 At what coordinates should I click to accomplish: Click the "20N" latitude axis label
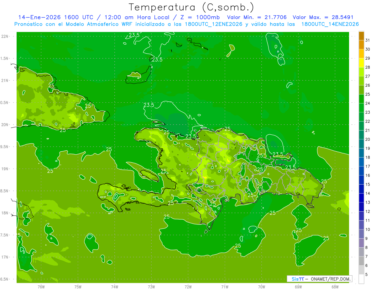(x=5, y=125)
